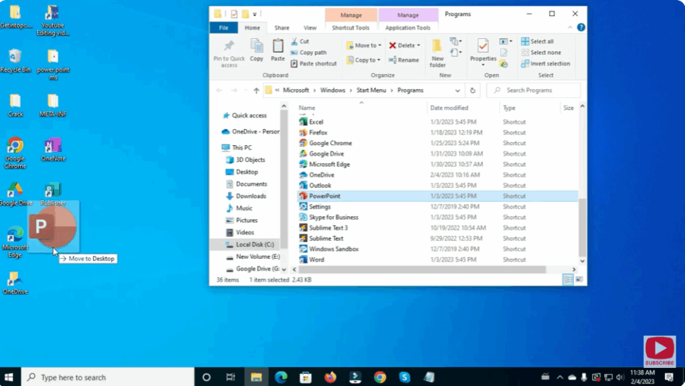Expand This PC in the navigation pane
The image size is (685, 386).
[221, 147]
